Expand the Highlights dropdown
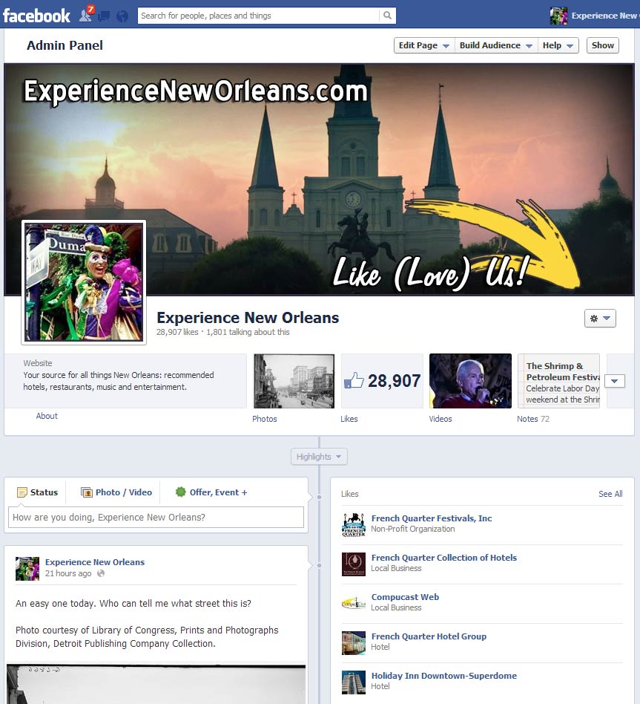The image size is (640, 704). [x=319, y=457]
